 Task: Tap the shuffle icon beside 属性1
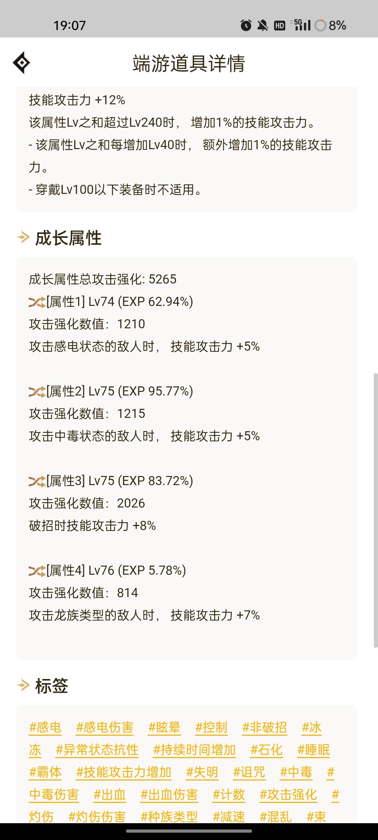(37, 302)
